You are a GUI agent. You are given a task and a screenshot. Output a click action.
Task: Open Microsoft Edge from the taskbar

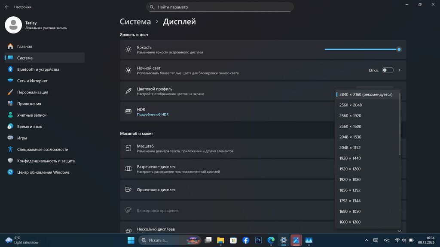pos(271,240)
